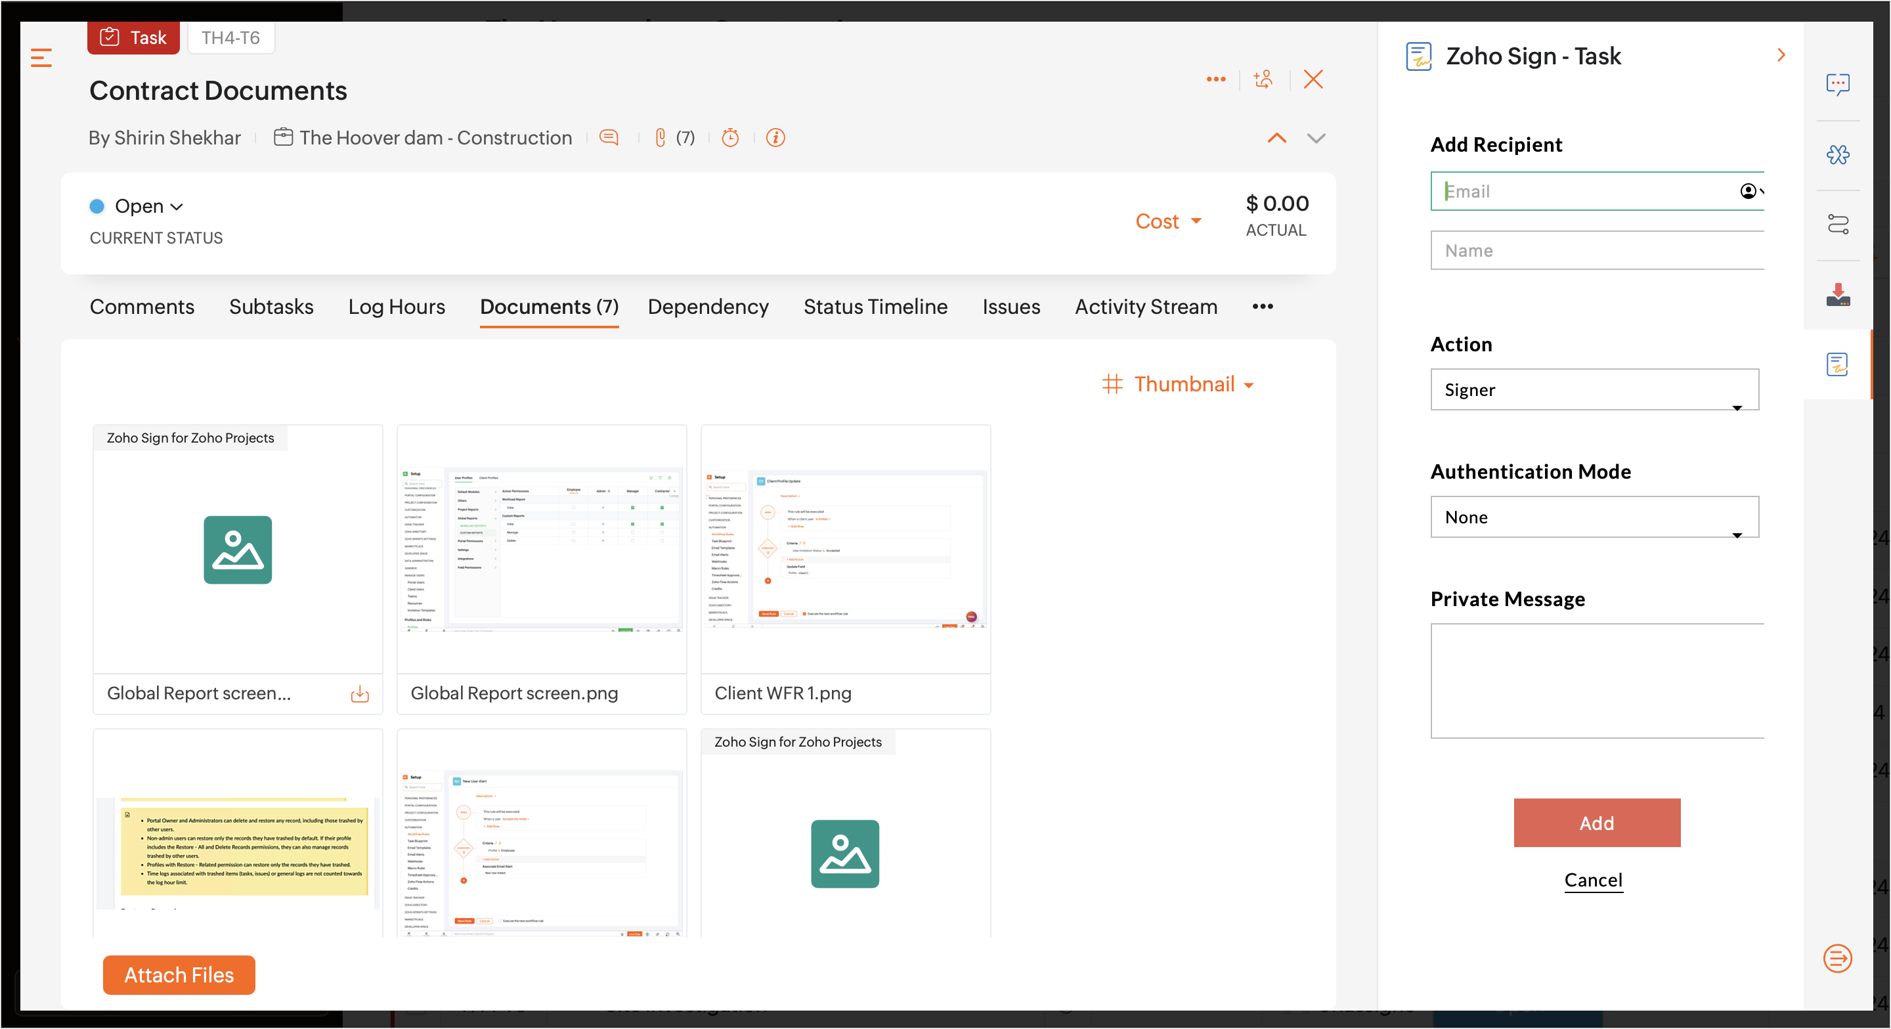
Task: Click the Cancel link
Action: (x=1593, y=879)
